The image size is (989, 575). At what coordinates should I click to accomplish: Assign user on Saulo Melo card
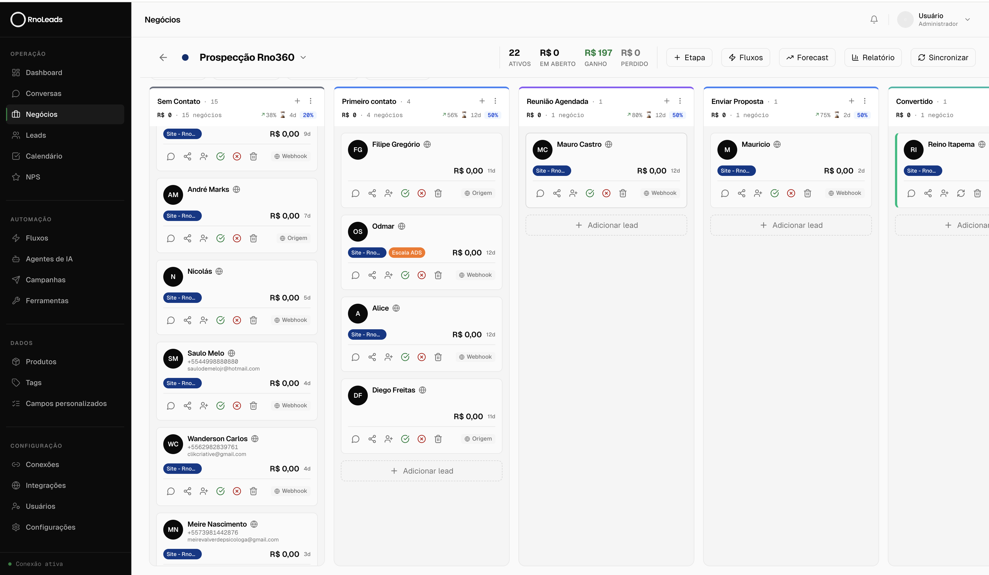point(204,406)
